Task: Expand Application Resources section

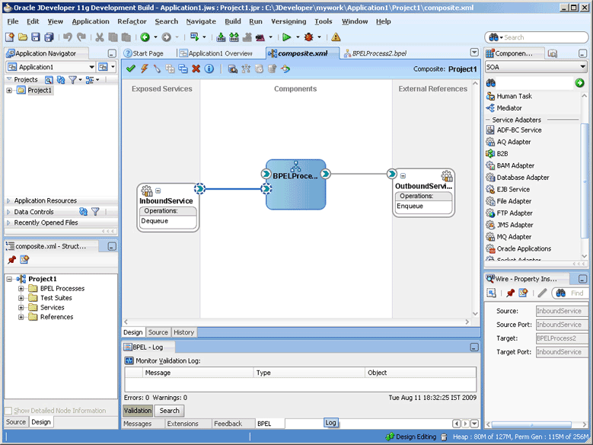Action: [x=8, y=200]
